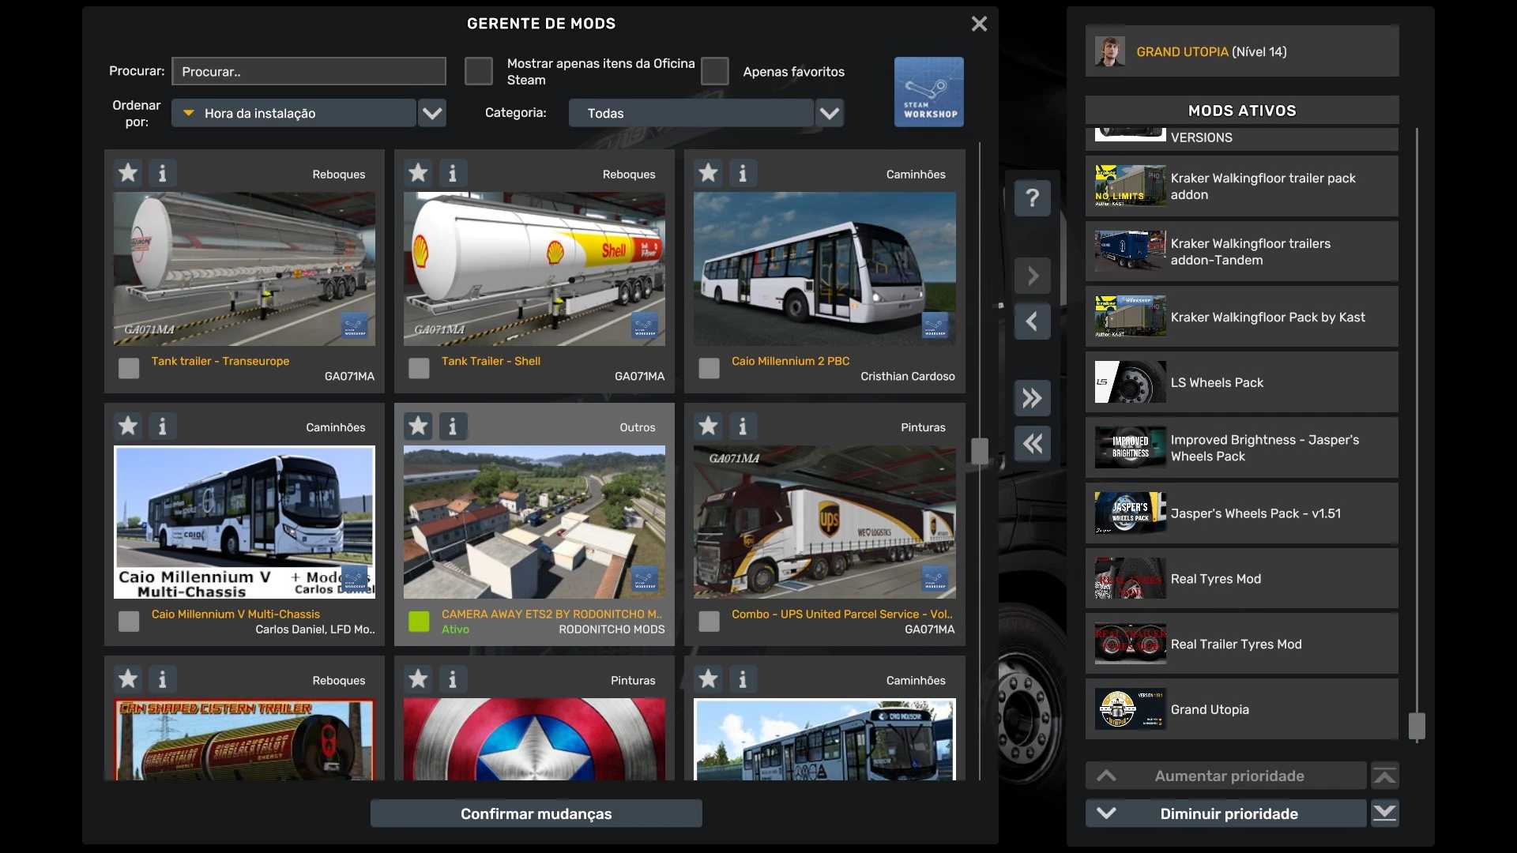The image size is (1517, 853).
Task: Deactivate all mods with double left arrow
Action: 1032,444
